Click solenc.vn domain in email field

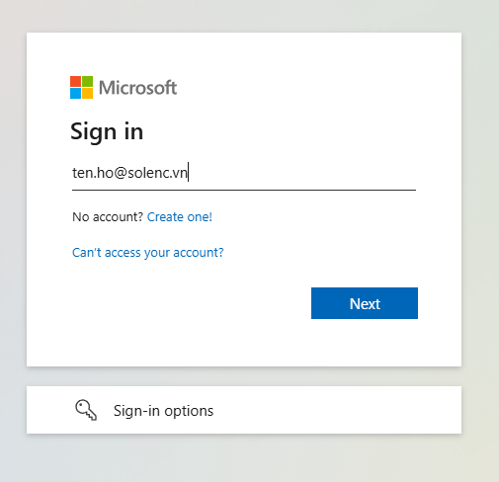point(158,173)
